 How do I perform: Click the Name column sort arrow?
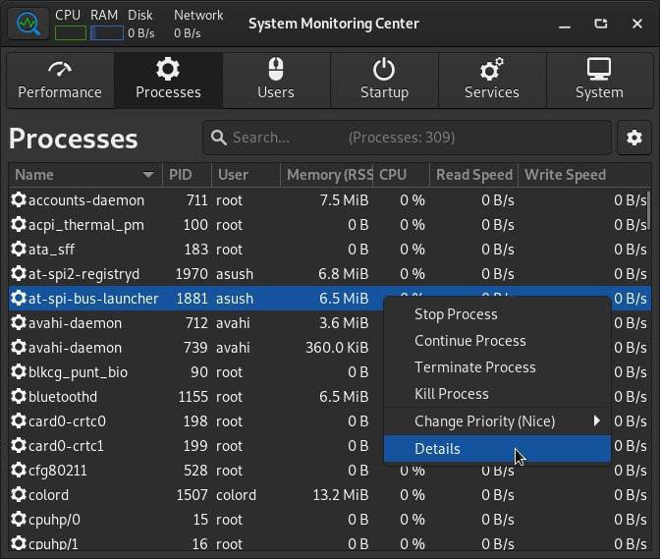[148, 174]
